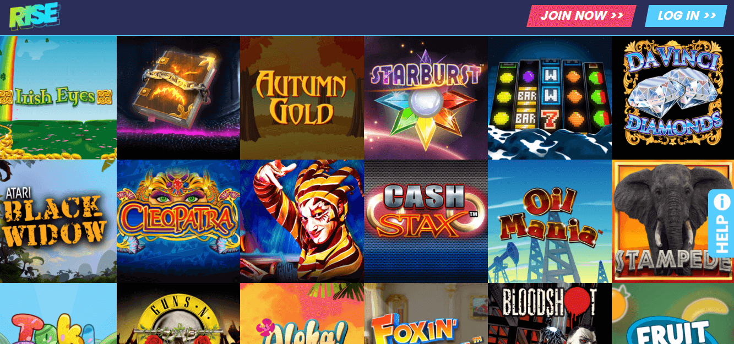This screenshot has height=344, width=734.
Task: Open Da Vinci Diamonds game
Action: [673, 97]
